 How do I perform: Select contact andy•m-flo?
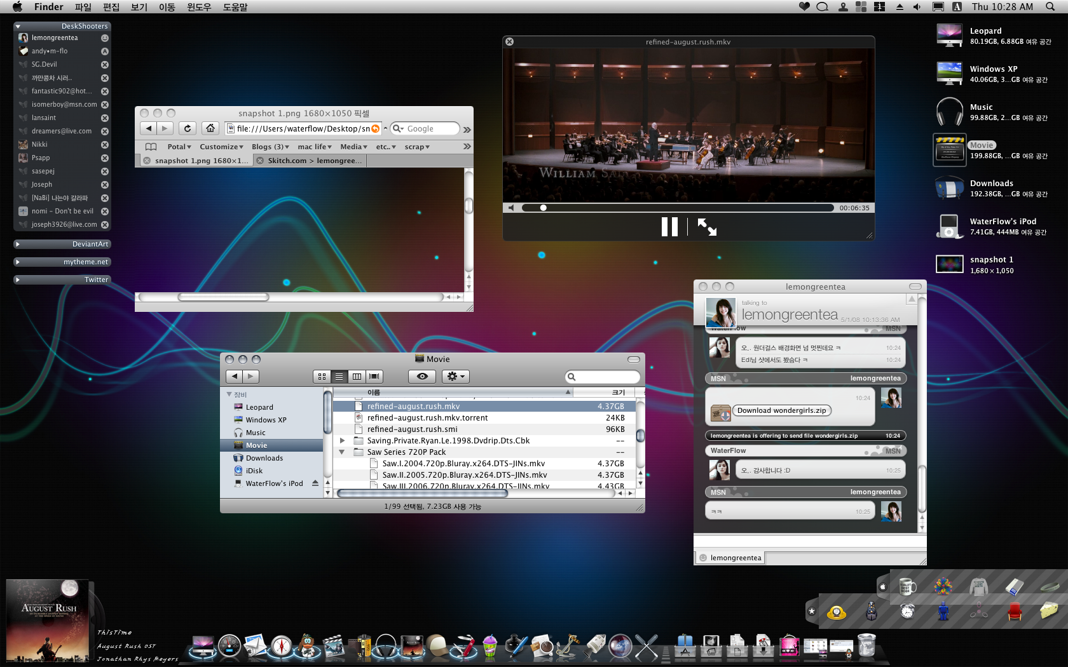tap(62, 51)
